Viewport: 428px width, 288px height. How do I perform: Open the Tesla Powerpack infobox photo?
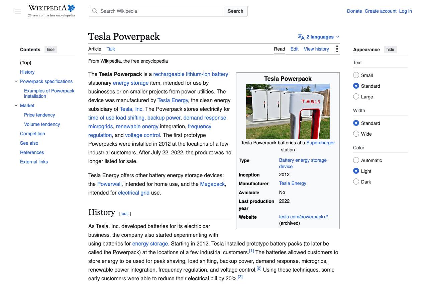coord(288,112)
